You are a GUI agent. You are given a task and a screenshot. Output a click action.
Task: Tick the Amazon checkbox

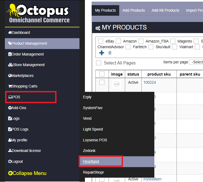click(118, 41)
